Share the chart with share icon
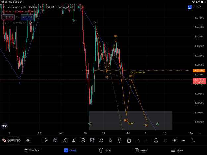Screen dimensions: 207x155 pyautogui.click(x=129, y=140)
